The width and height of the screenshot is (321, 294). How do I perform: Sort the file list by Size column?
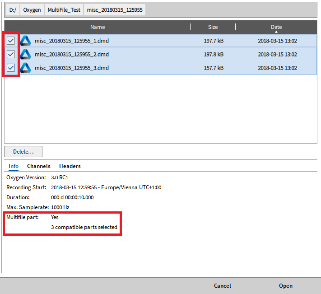213,27
